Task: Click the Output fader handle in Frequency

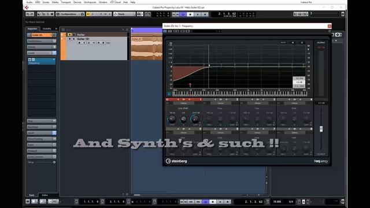Action: [x=321, y=129]
